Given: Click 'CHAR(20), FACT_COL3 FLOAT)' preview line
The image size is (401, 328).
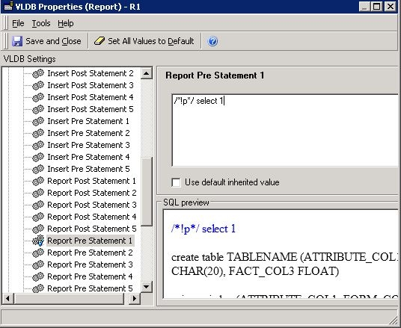Looking at the screenshot, I should (255, 271).
